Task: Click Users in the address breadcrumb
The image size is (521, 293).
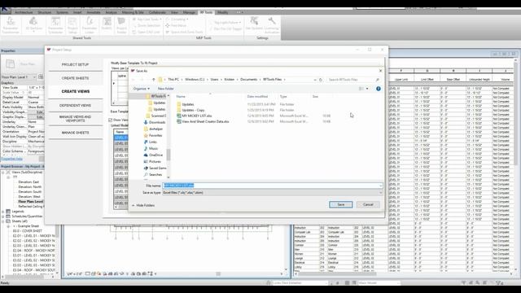Action: [x=214, y=80]
